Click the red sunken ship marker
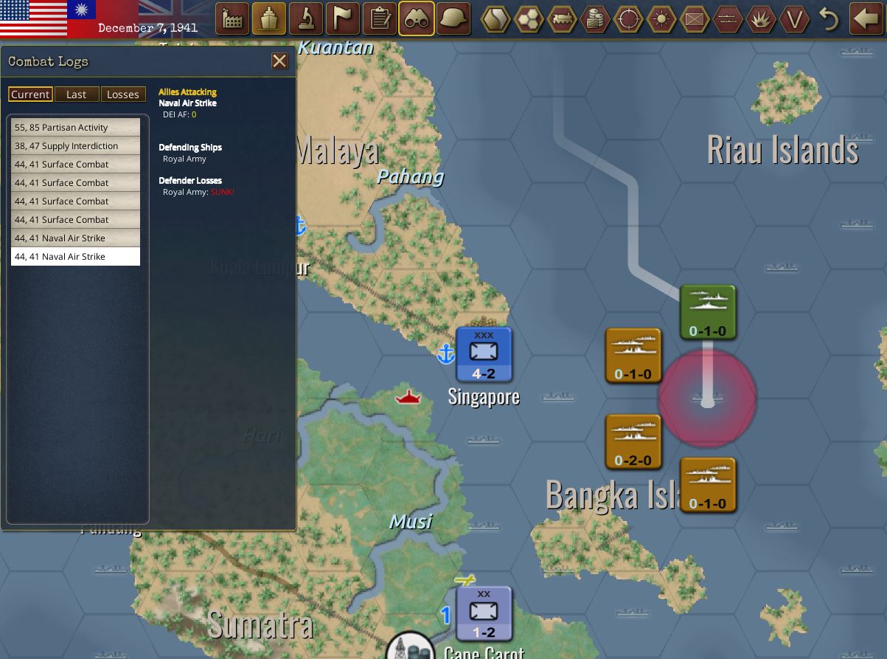The height and width of the screenshot is (659, 887). click(408, 398)
